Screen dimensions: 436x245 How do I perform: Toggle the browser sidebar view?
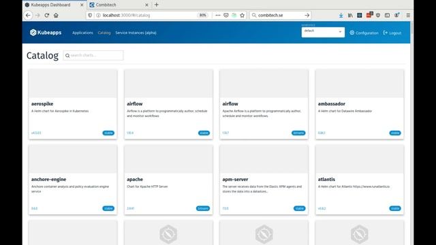coord(387,15)
